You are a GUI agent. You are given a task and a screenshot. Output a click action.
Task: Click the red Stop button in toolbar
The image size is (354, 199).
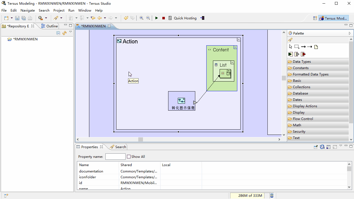pyautogui.click(x=163, y=18)
